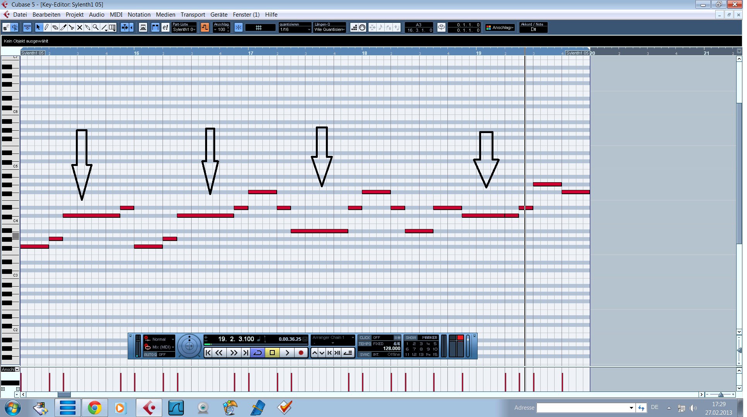The image size is (747, 417).
Task: Select the Zoom magnifier tool
Action: pyautogui.click(x=96, y=27)
